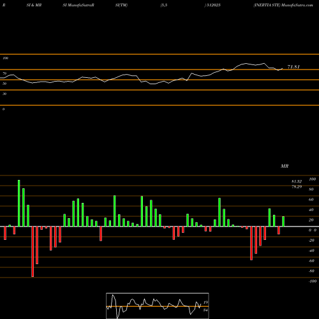Click the MR axis label 20

pyautogui.click(x=311, y=220)
